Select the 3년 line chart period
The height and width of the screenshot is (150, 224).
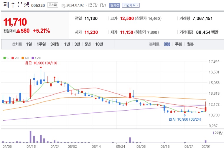77,44
